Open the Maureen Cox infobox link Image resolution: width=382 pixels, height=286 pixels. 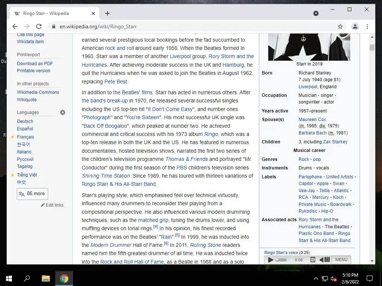click(312, 120)
